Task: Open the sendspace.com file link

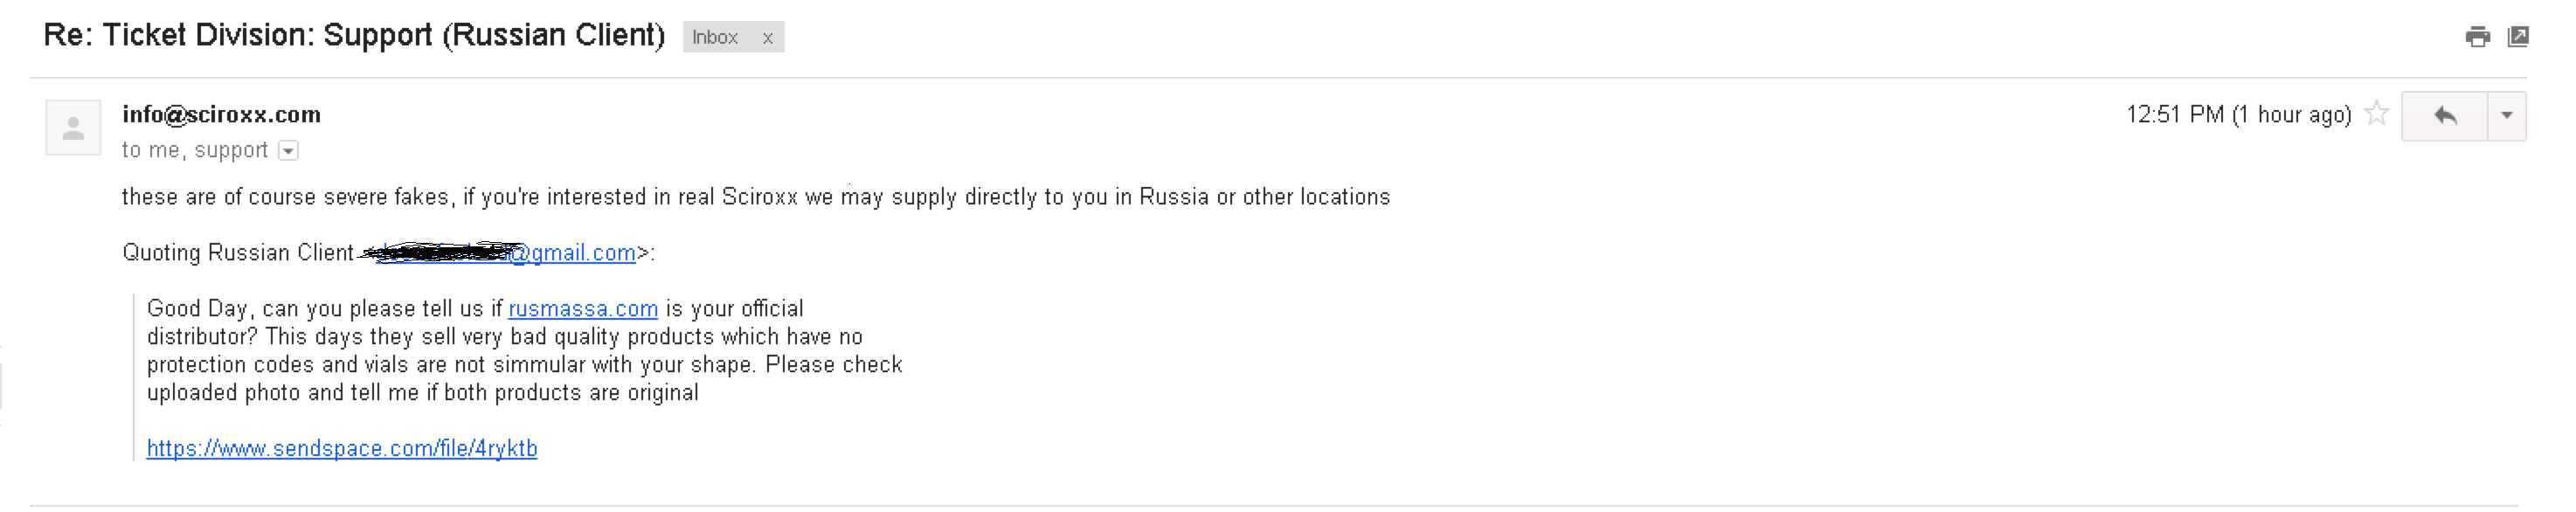Action: (342, 449)
